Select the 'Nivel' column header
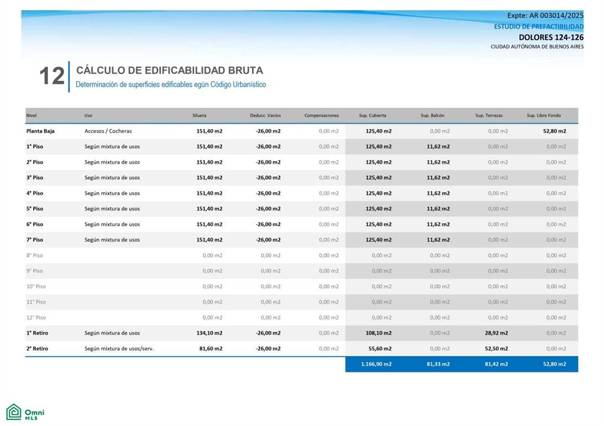Image resolution: width=604 pixels, height=426 pixels. tap(31, 115)
